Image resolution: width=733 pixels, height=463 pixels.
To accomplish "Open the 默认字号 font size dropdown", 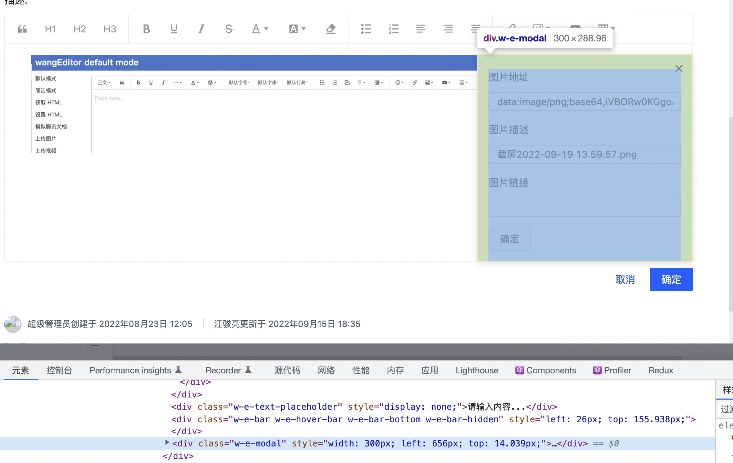I will [x=238, y=82].
